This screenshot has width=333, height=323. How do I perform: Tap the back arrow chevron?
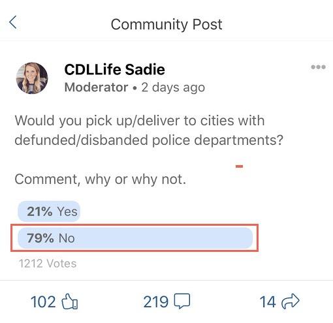13,22
